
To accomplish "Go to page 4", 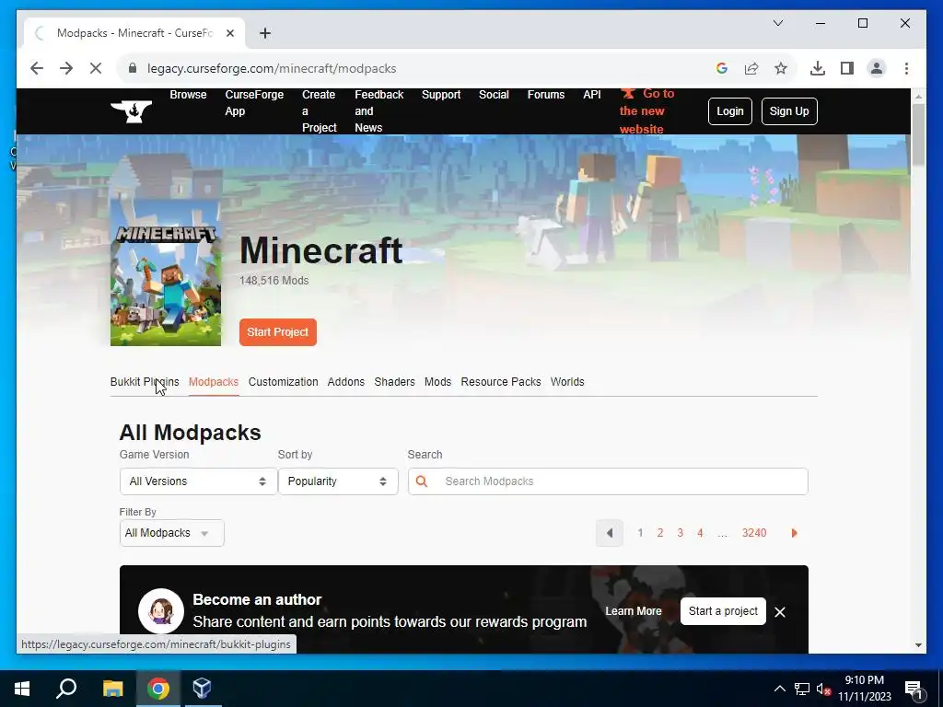I will 700,533.
